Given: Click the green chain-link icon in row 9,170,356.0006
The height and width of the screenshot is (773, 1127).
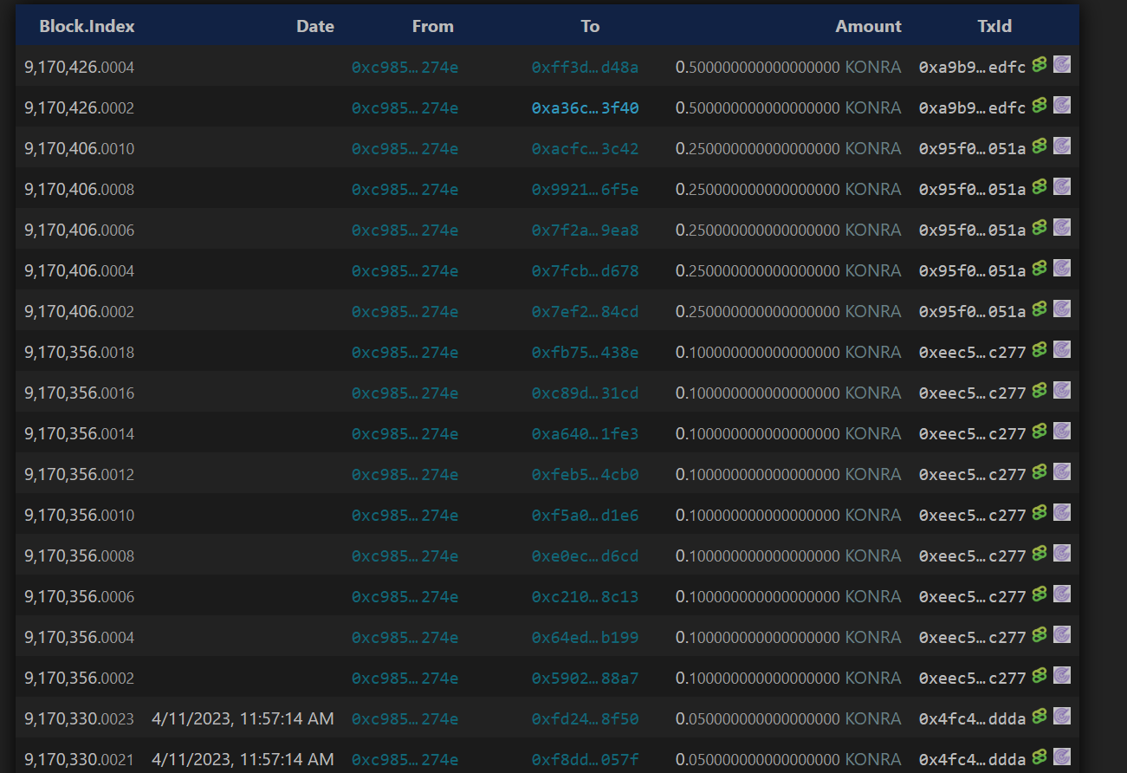Looking at the screenshot, I should [1040, 594].
